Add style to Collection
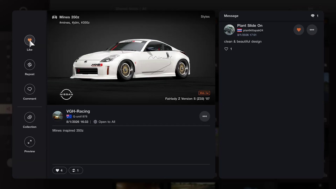This screenshot has width=336, height=189. pyautogui.click(x=30, y=117)
